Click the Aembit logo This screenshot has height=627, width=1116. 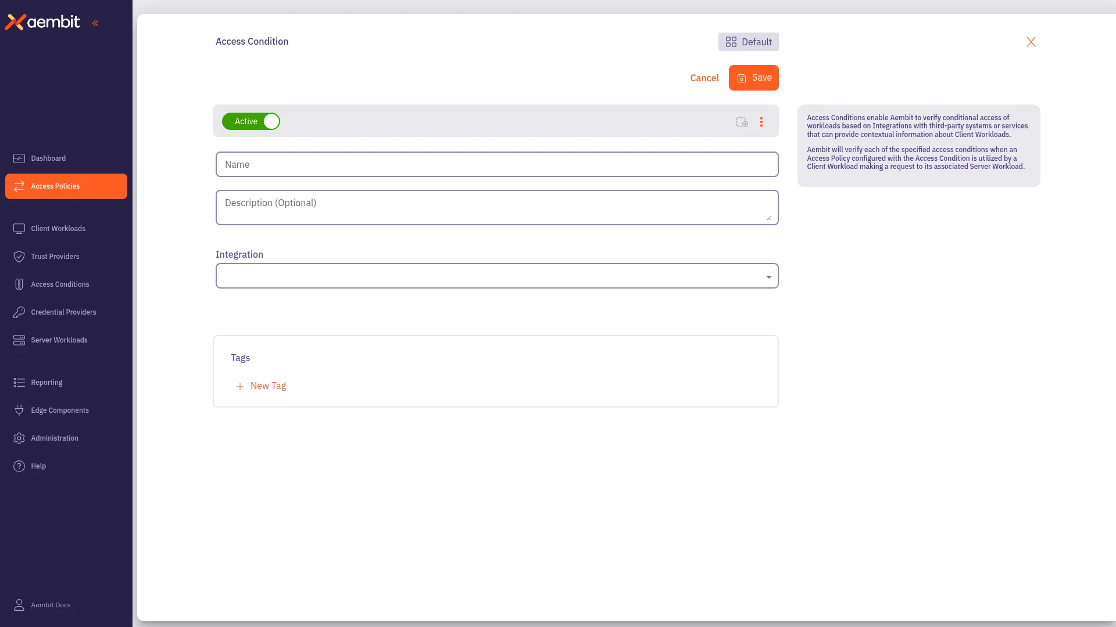[43, 22]
